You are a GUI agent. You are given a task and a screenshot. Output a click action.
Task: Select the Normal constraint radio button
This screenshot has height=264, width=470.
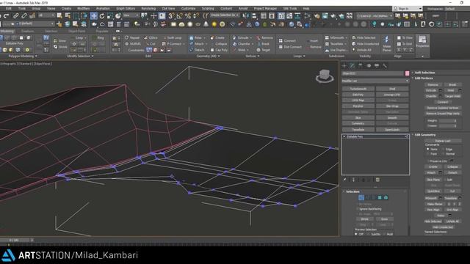(x=443, y=154)
